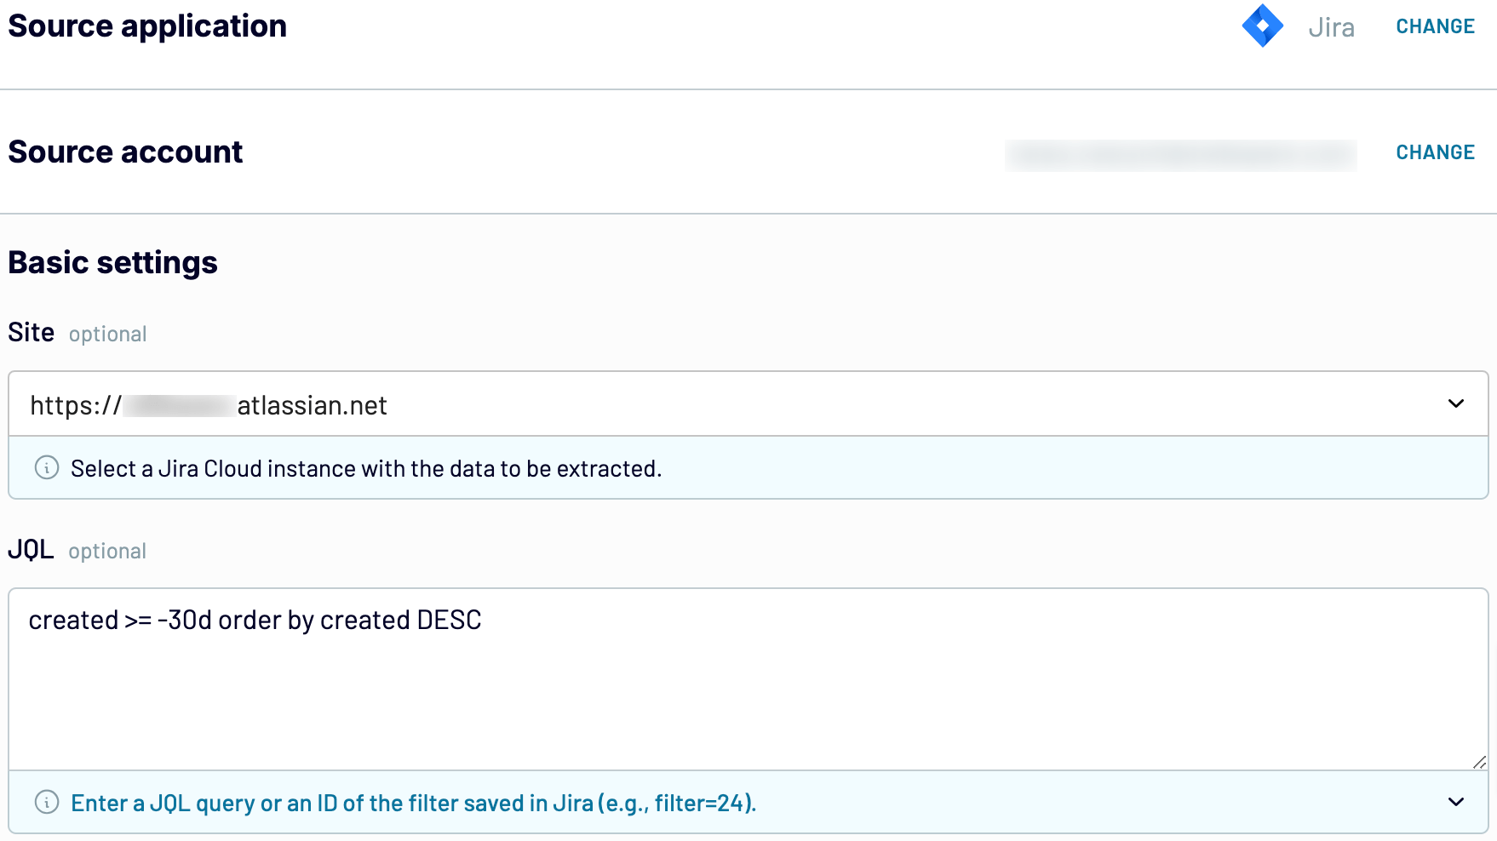Click the JQL field label
Image resolution: width=1497 pixels, height=841 pixels.
(32, 550)
